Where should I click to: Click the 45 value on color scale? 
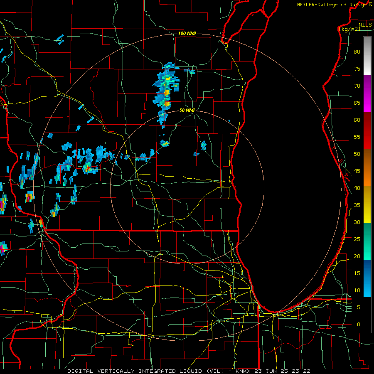tap(357, 171)
